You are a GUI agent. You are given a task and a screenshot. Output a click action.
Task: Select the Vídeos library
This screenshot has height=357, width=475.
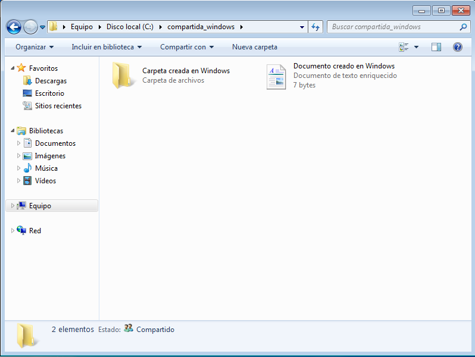[x=45, y=181]
